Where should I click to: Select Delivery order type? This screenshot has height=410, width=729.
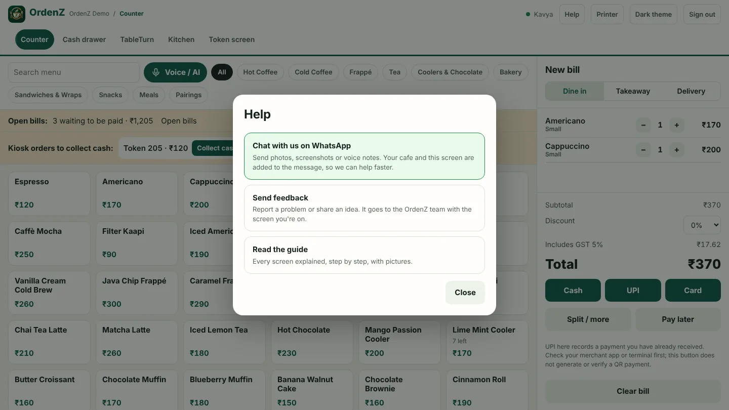coord(691,91)
